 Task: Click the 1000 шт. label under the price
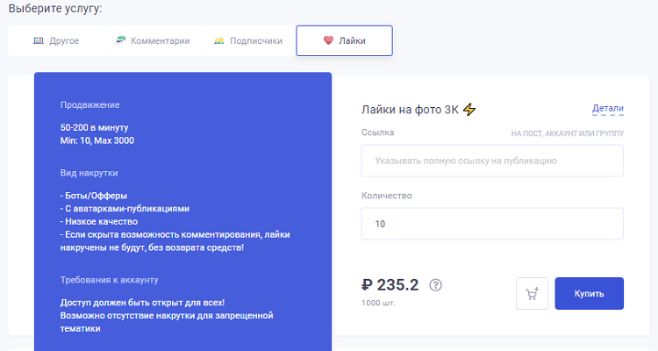pos(378,303)
